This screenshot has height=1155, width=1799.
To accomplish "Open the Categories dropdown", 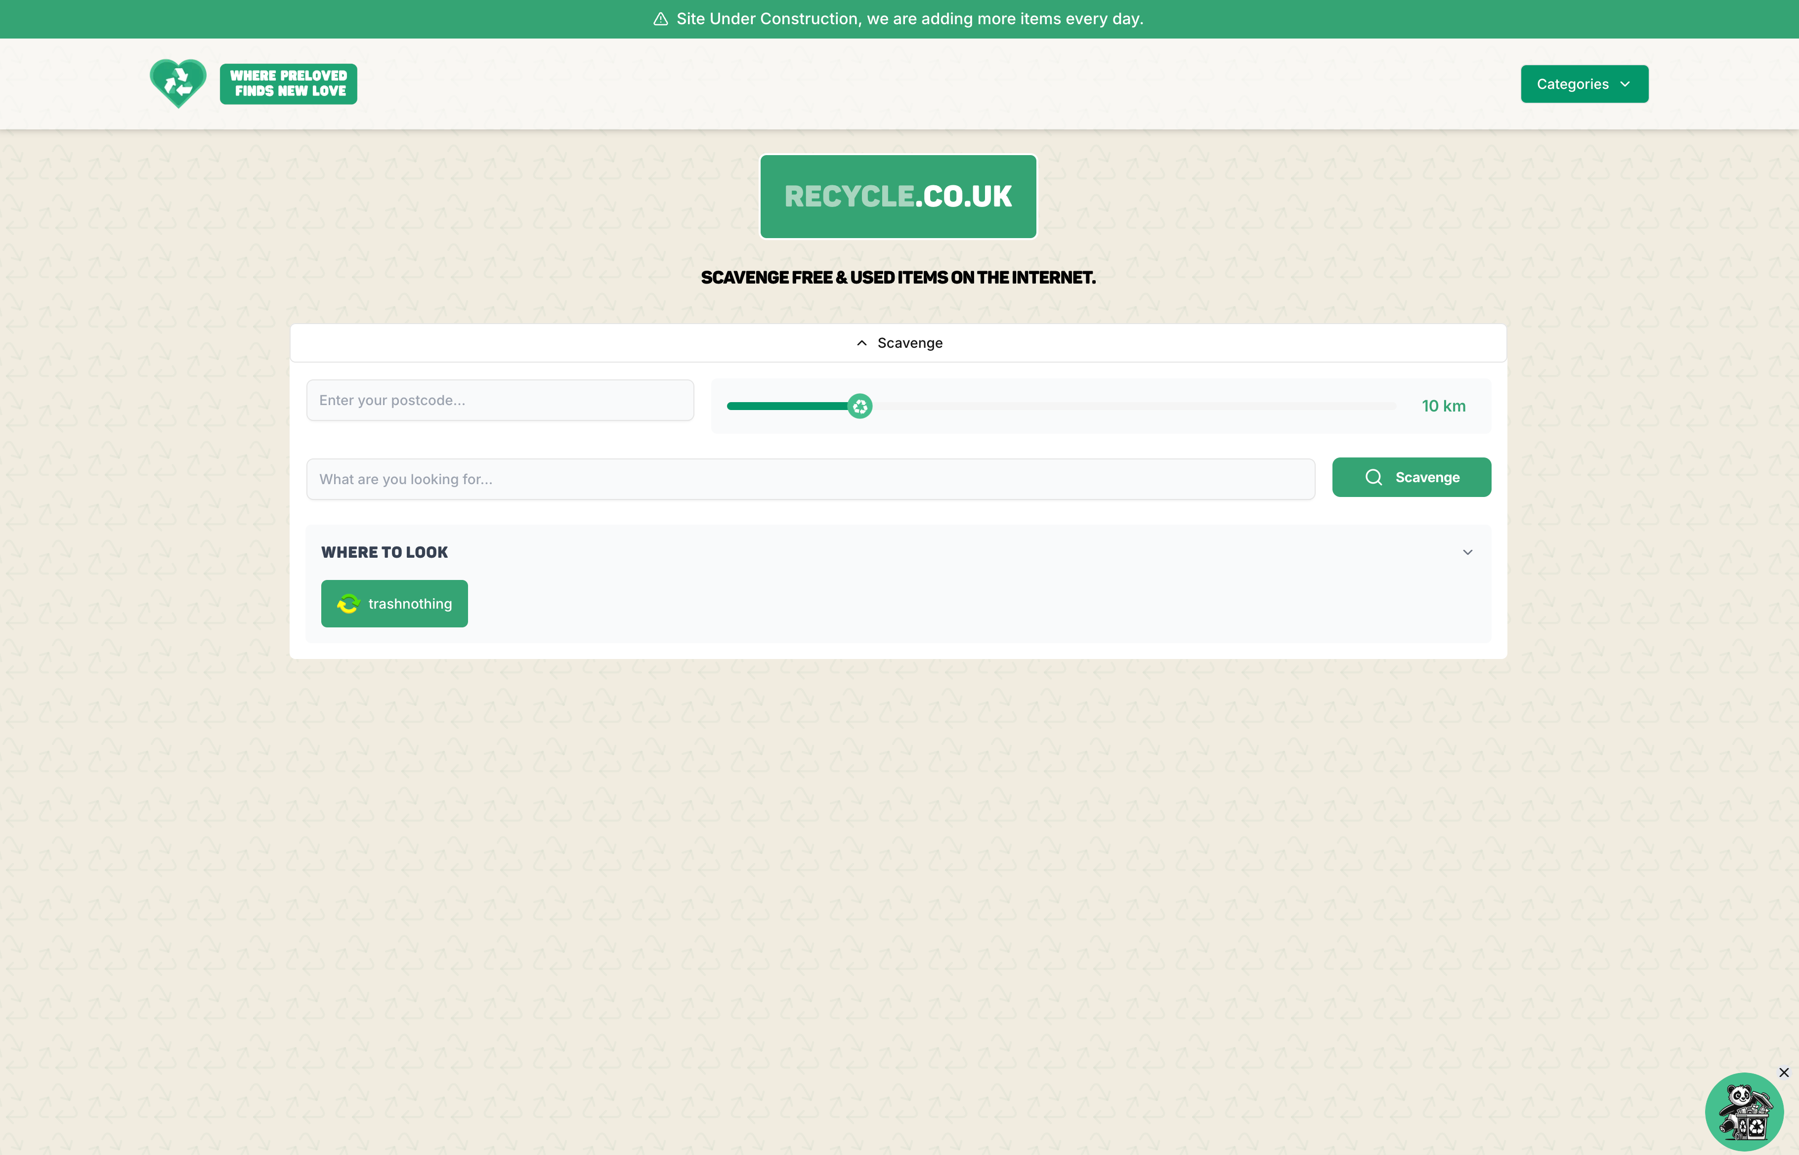I will pyautogui.click(x=1584, y=84).
